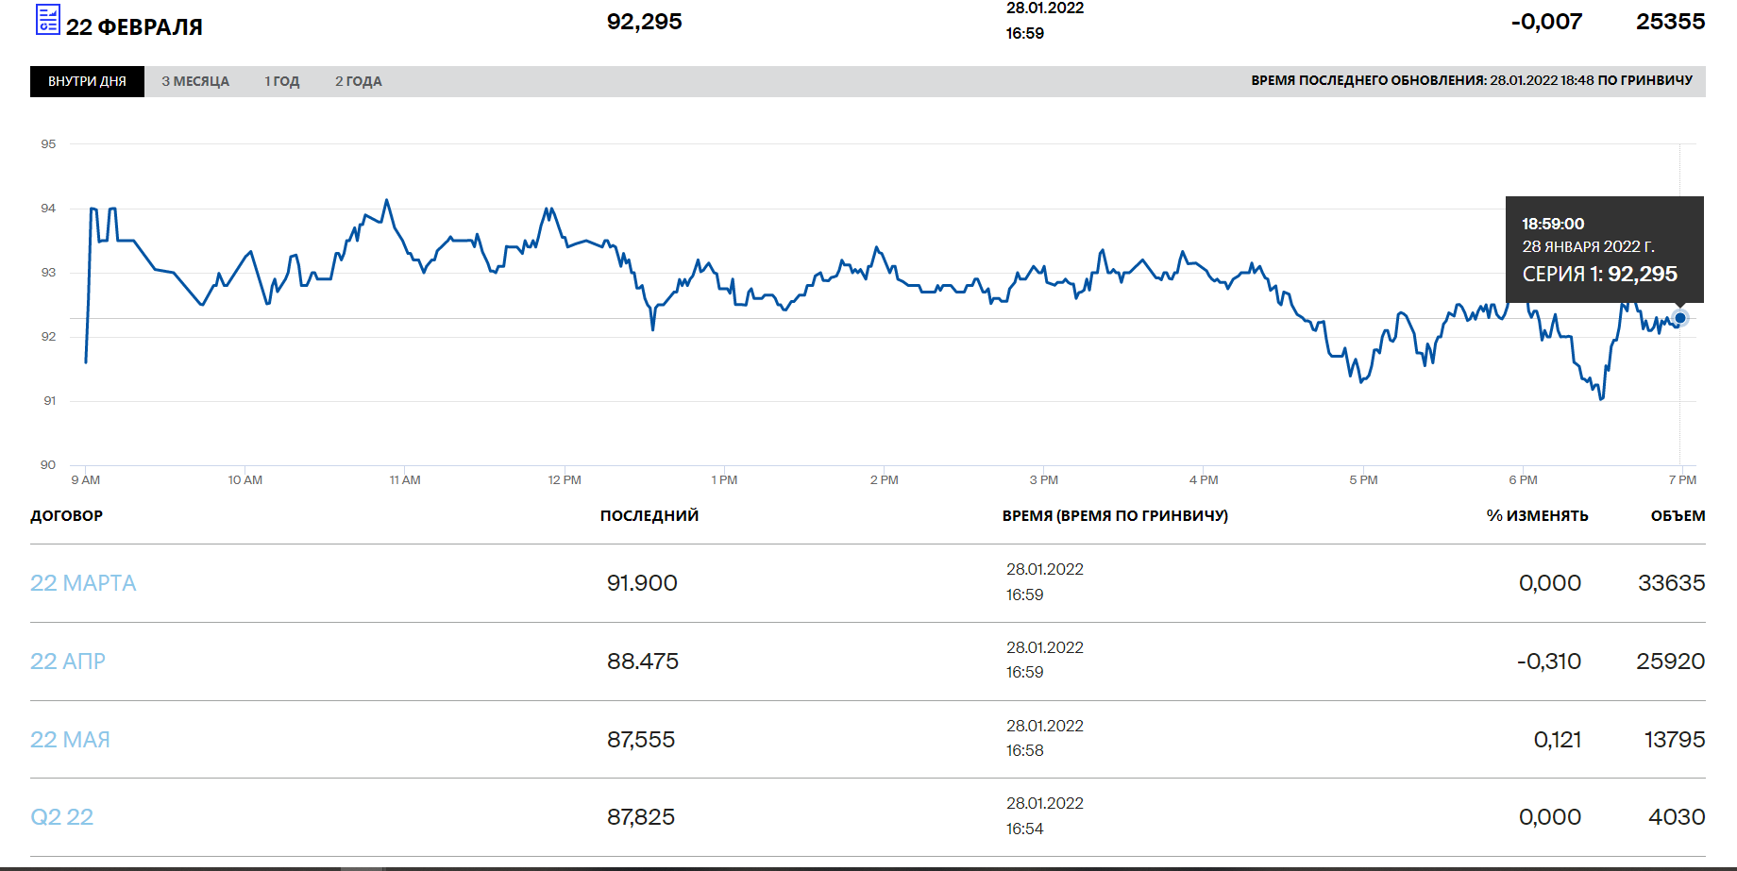Click the 91.900 last price for 22 МАРТА
This screenshot has height=871, width=1737.
click(x=642, y=583)
